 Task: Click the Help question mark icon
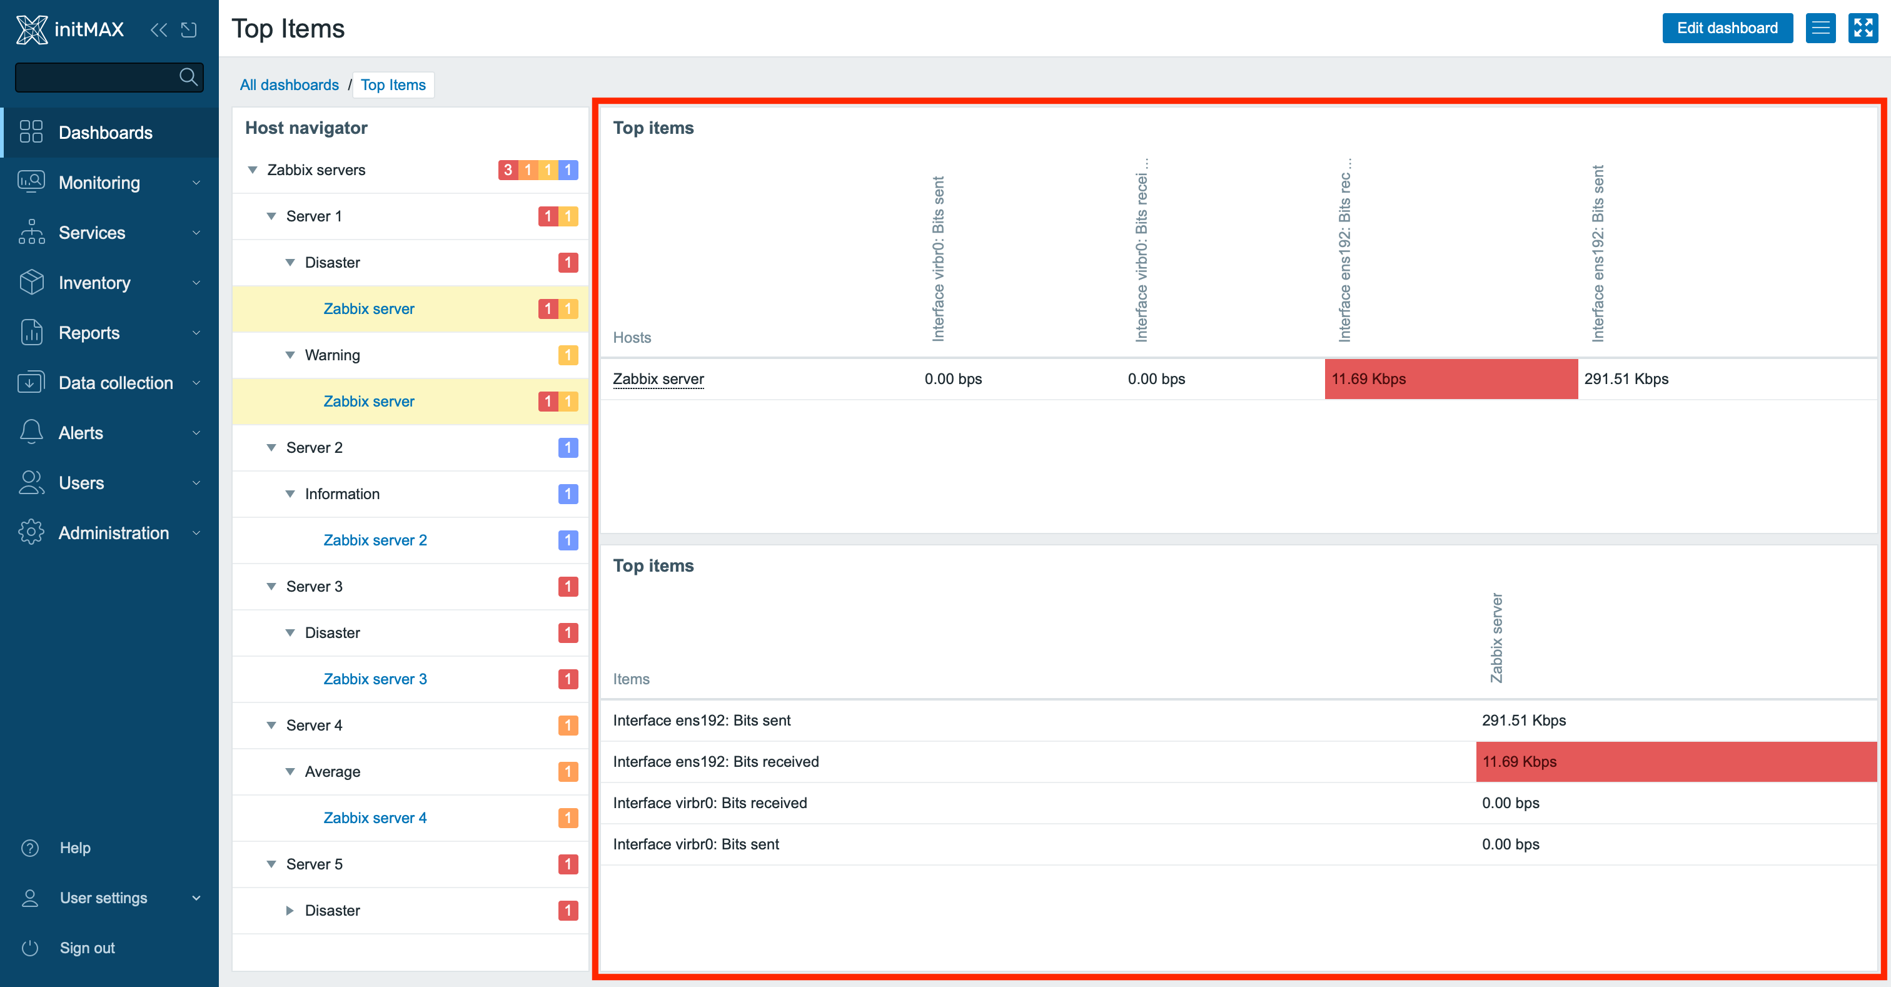(30, 848)
